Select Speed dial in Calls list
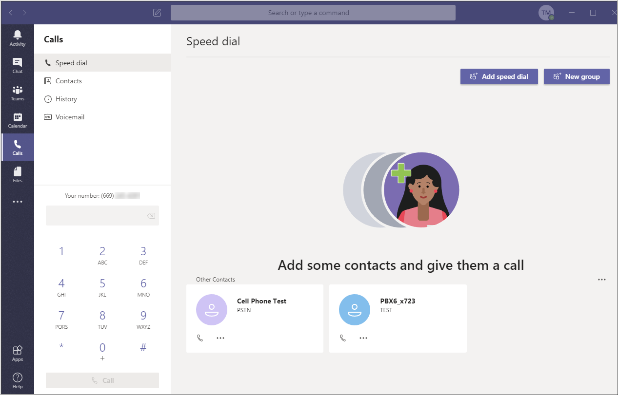 tap(102, 63)
